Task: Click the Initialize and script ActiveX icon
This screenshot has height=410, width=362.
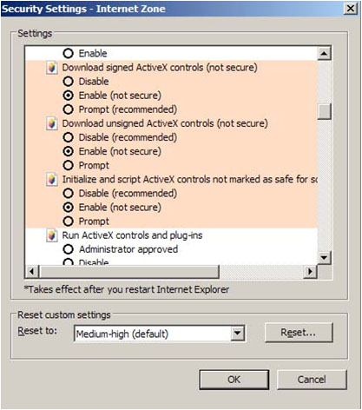Action: point(51,180)
